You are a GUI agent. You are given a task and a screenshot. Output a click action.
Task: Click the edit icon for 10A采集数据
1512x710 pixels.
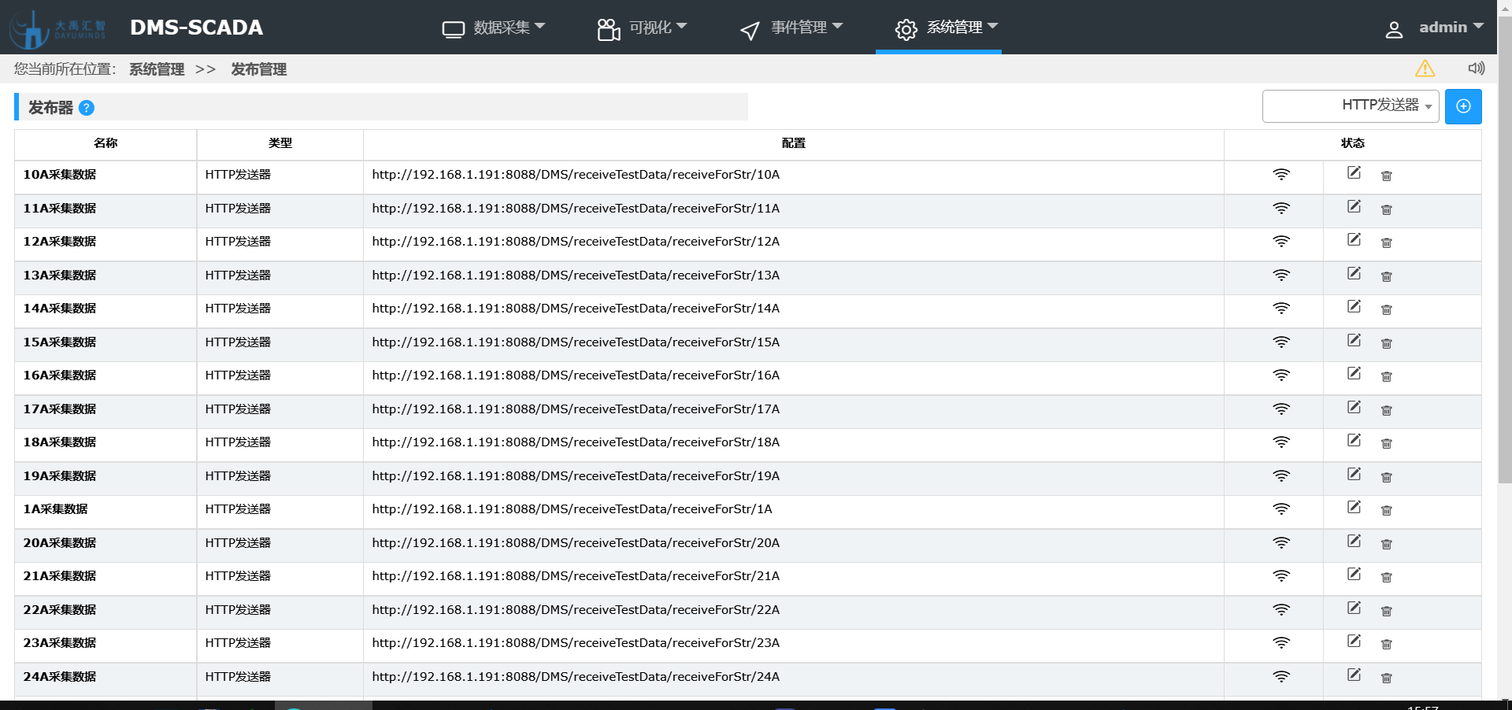click(x=1354, y=172)
